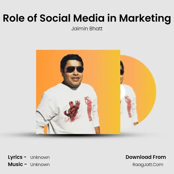Click the Unknown value beside Music
The width and height of the screenshot is (174, 174).
pos(40,164)
